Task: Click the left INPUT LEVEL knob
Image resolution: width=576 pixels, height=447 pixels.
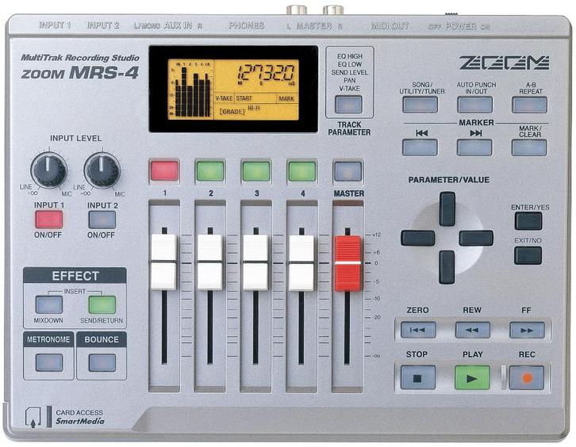Action: 49,170
